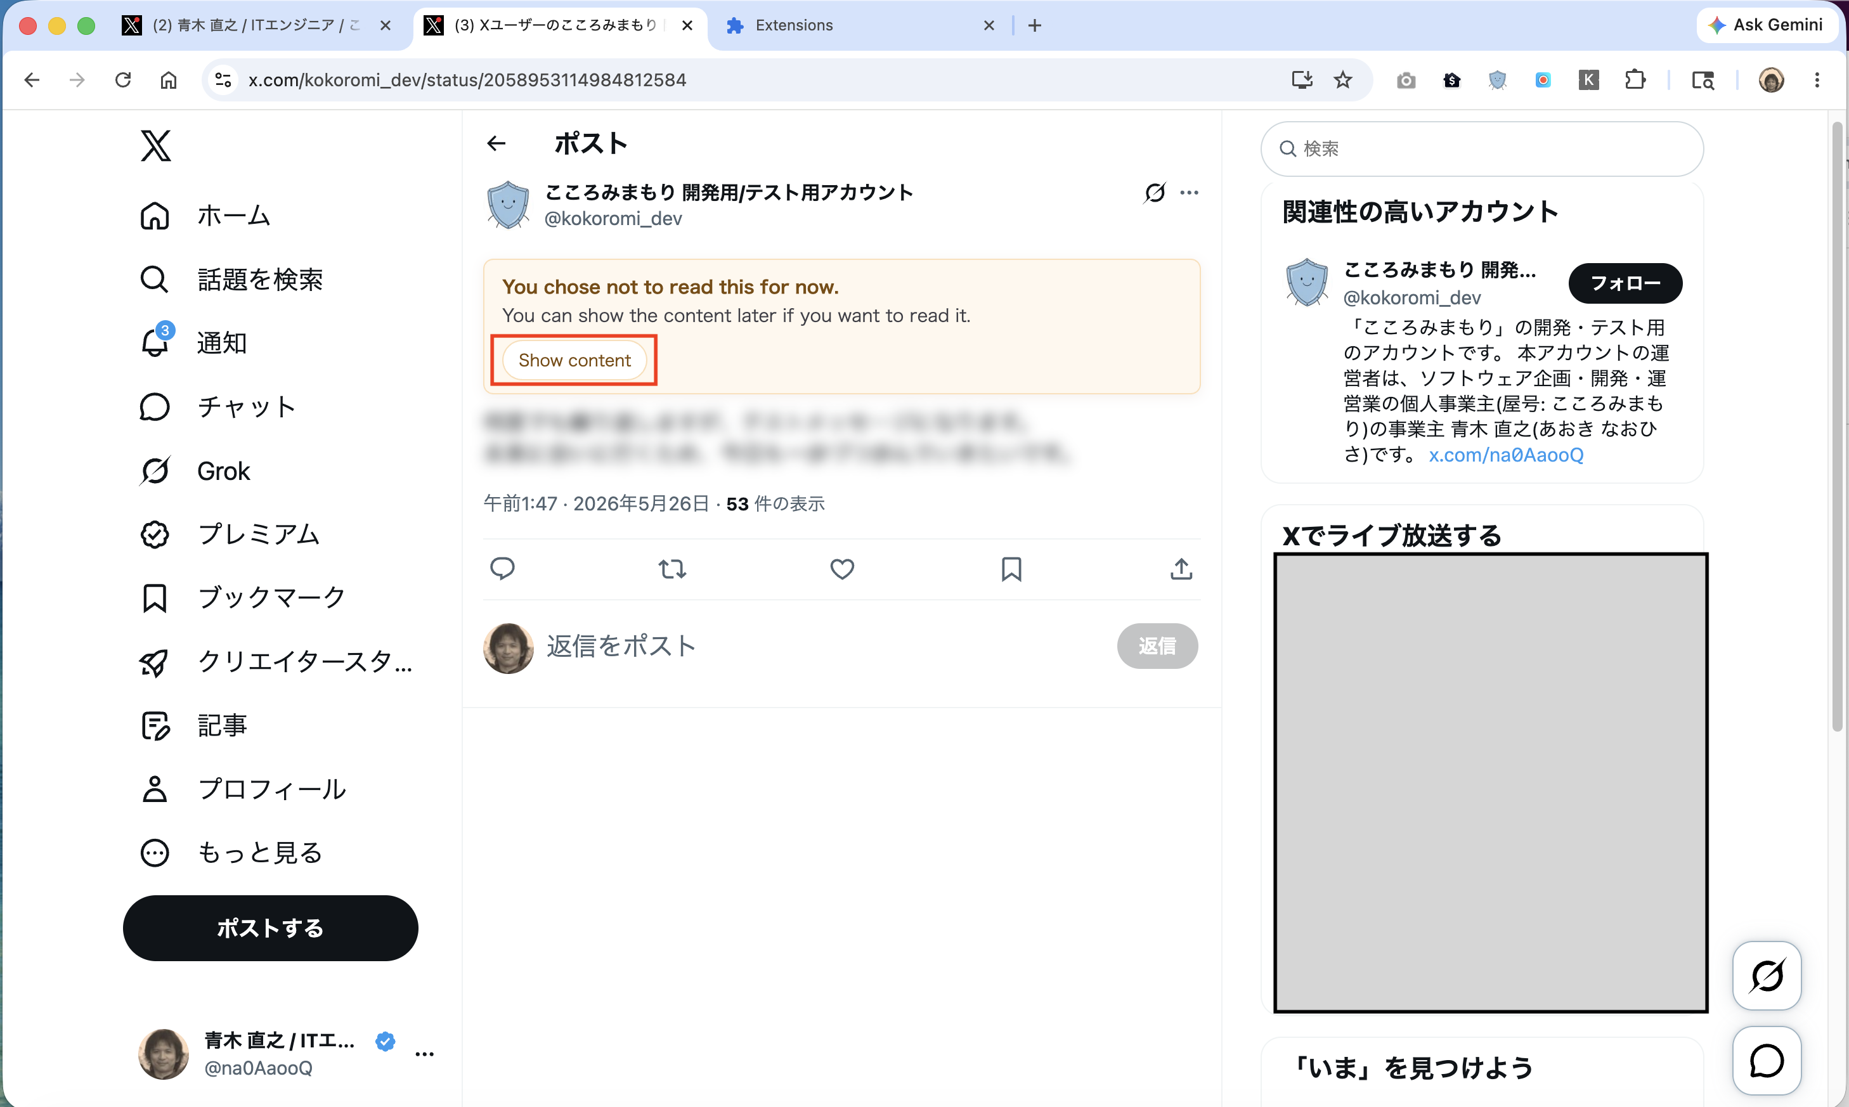Screen dimensions: 1849x1107
Task: Click the reply icon under the post
Action: pos(502,569)
